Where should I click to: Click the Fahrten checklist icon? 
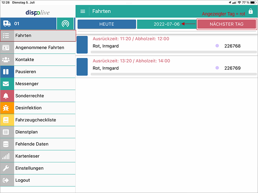point(6,35)
